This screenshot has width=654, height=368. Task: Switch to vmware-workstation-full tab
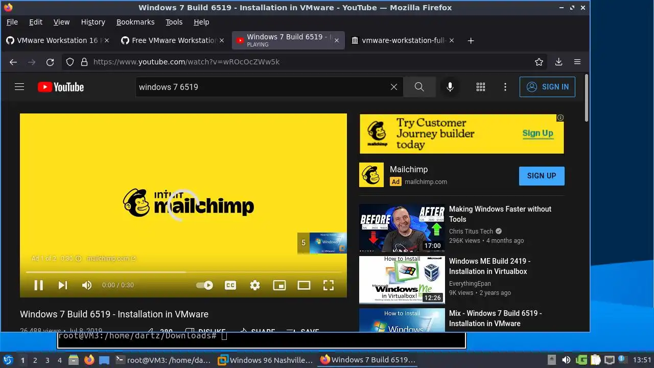tap(403, 40)
